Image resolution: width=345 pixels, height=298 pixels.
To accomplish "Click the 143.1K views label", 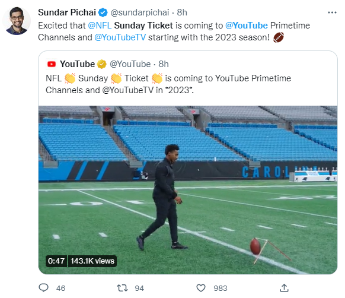I will coord(92,261).
